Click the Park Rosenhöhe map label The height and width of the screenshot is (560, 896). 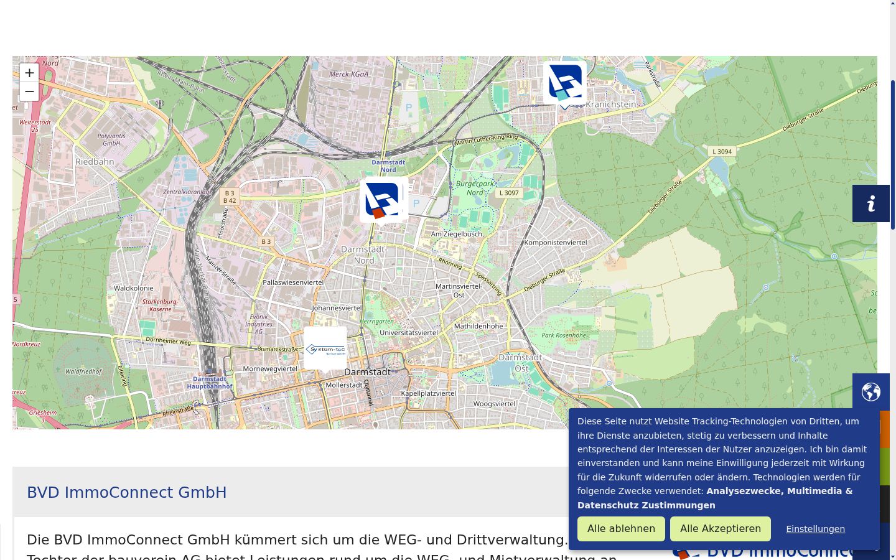(x=564, y=335)
